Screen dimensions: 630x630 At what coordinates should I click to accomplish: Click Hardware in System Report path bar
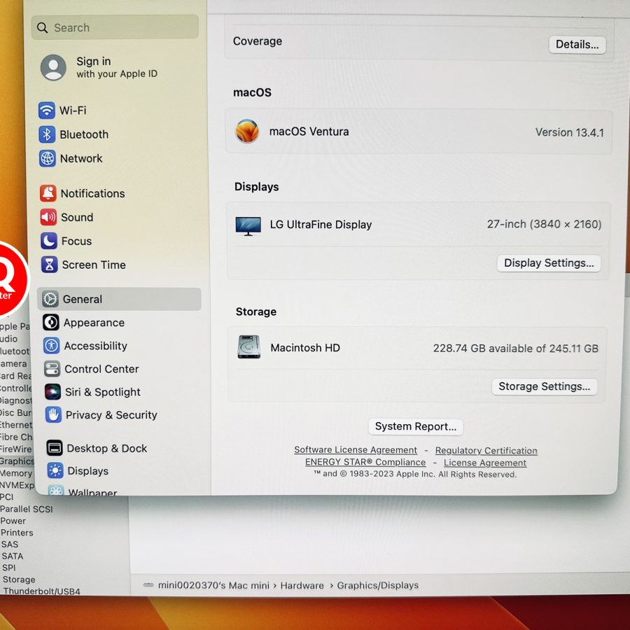302,585
